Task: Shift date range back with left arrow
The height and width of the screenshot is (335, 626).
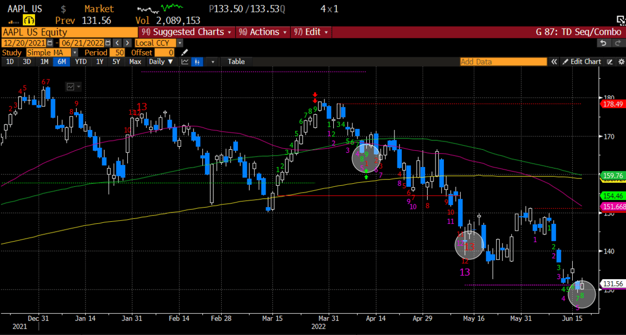Action: tap(117, 43)
